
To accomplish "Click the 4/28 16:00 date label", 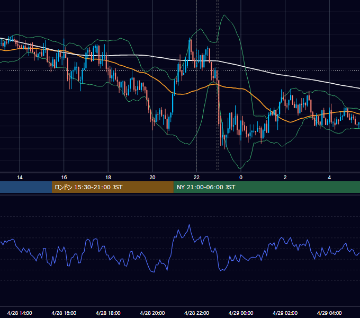I will tap(64, 313).
